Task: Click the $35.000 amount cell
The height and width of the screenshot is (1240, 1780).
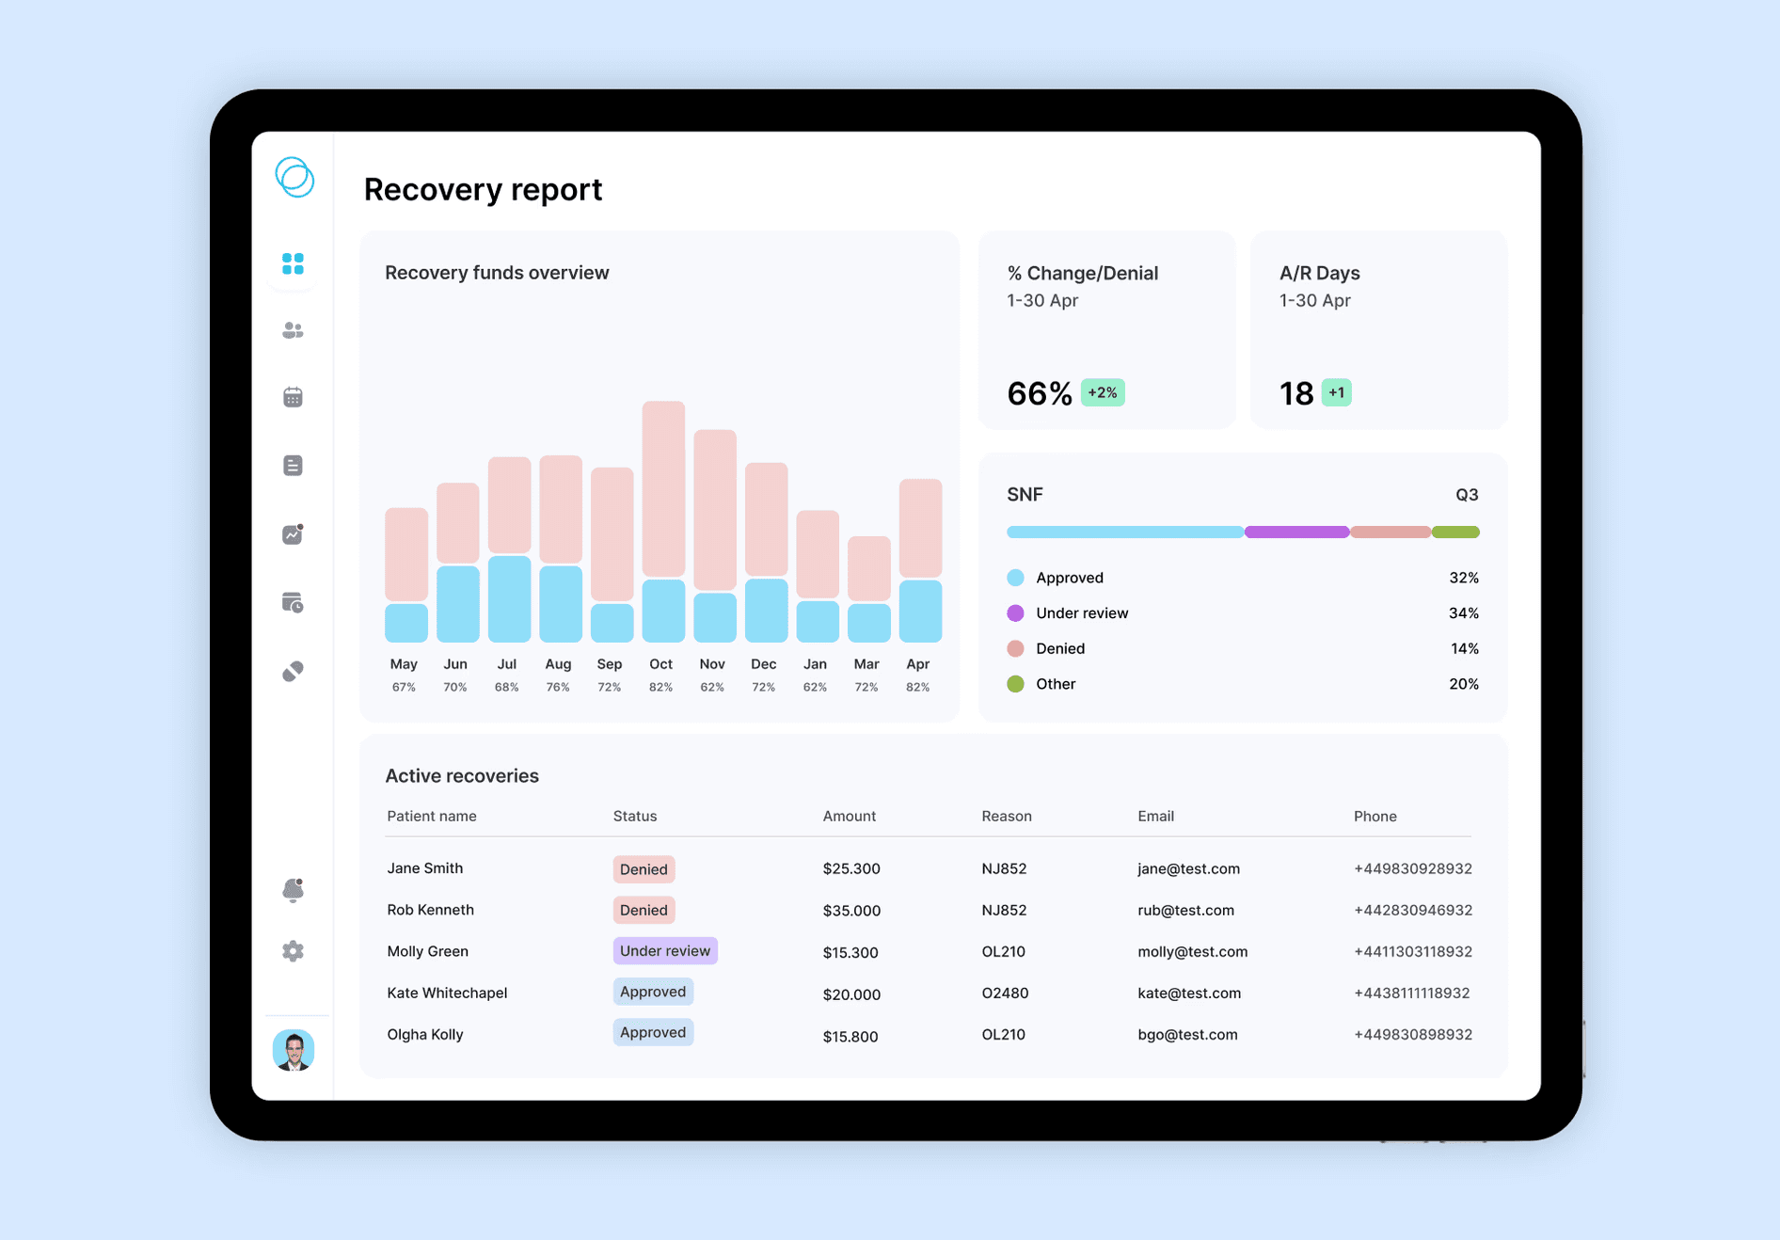Action: [851, 911]
